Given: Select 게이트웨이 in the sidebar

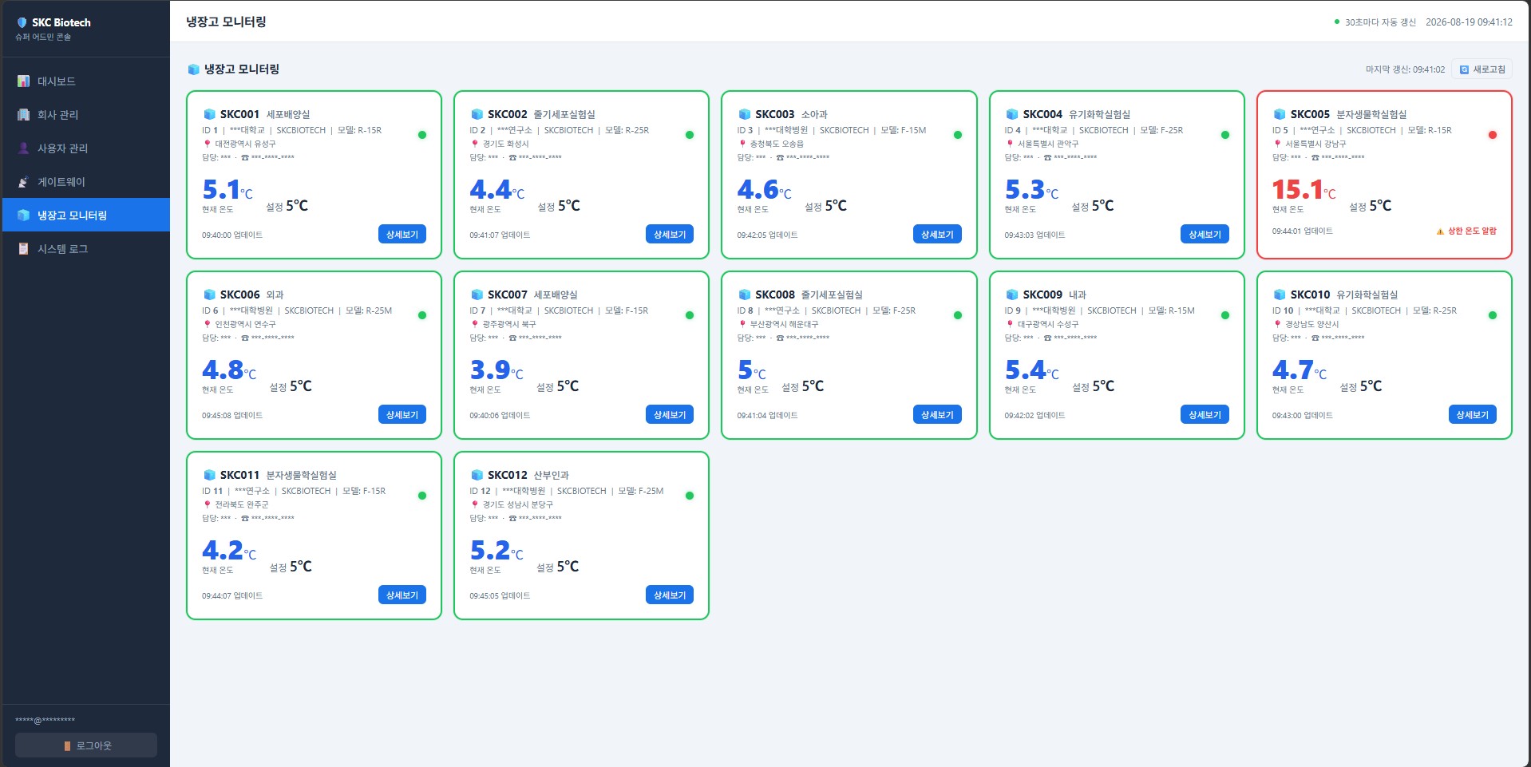Looking at the screenshot, I should click(x=85, y=182).
